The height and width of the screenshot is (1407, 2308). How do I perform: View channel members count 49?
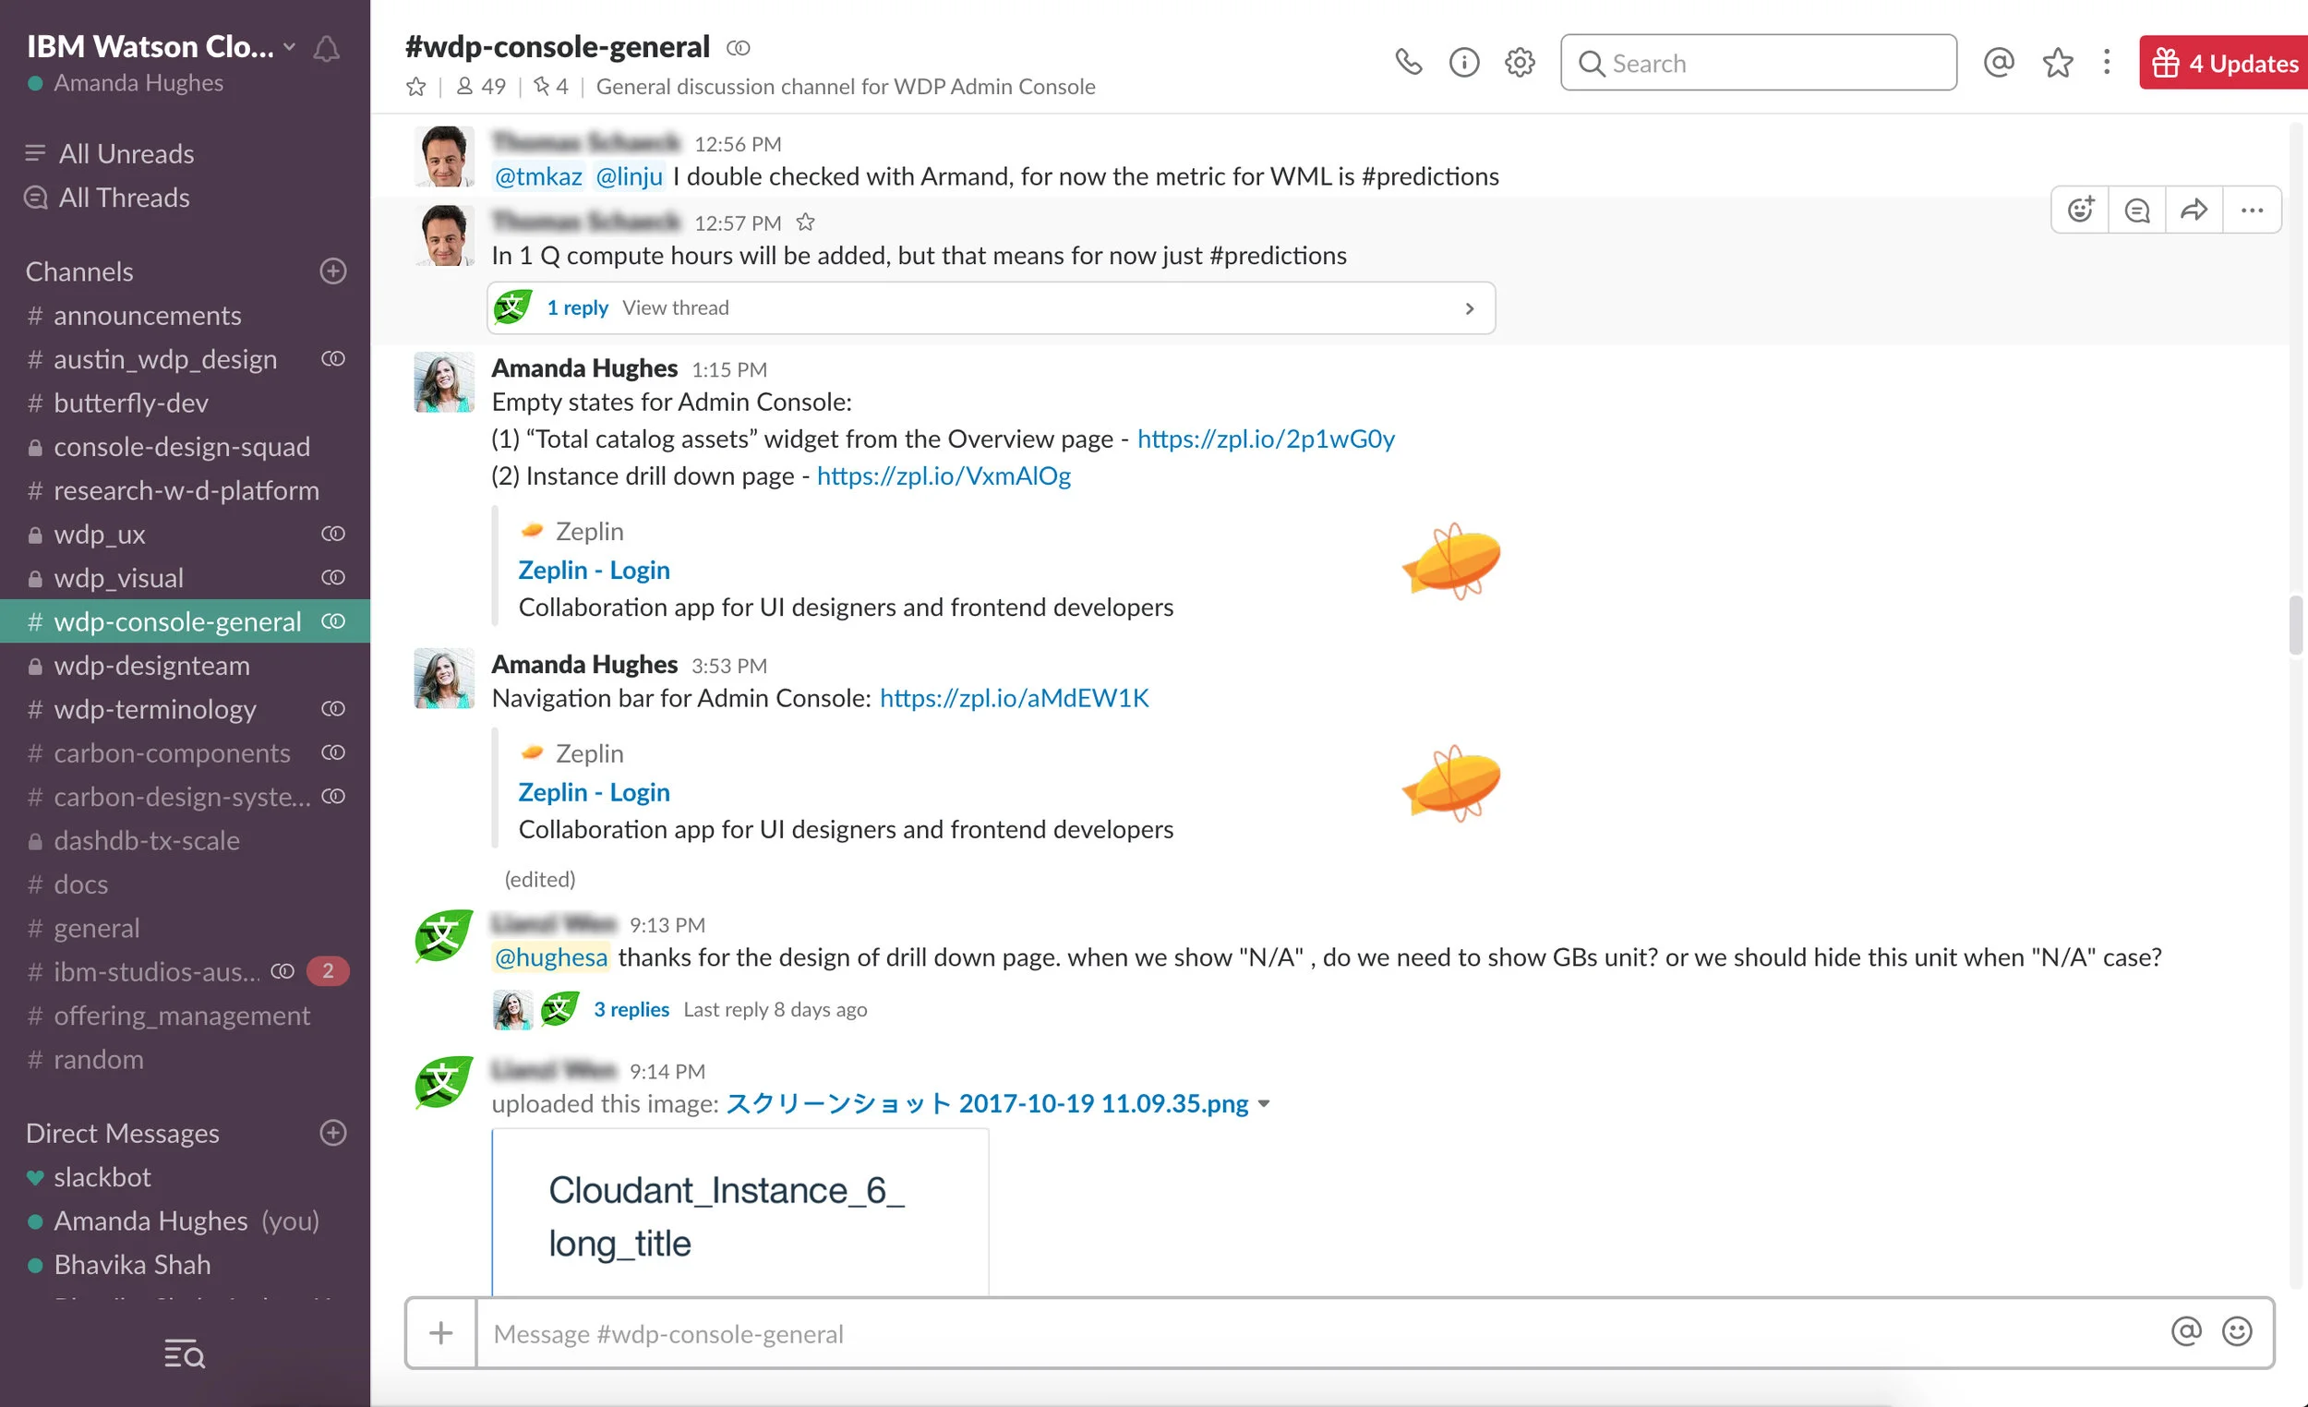(480, 87)
